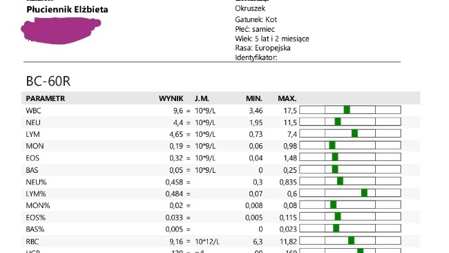Click the Wiek: 5 lat i 2 miesiące line
Screen dimensions: 449x253
point(272,39)
